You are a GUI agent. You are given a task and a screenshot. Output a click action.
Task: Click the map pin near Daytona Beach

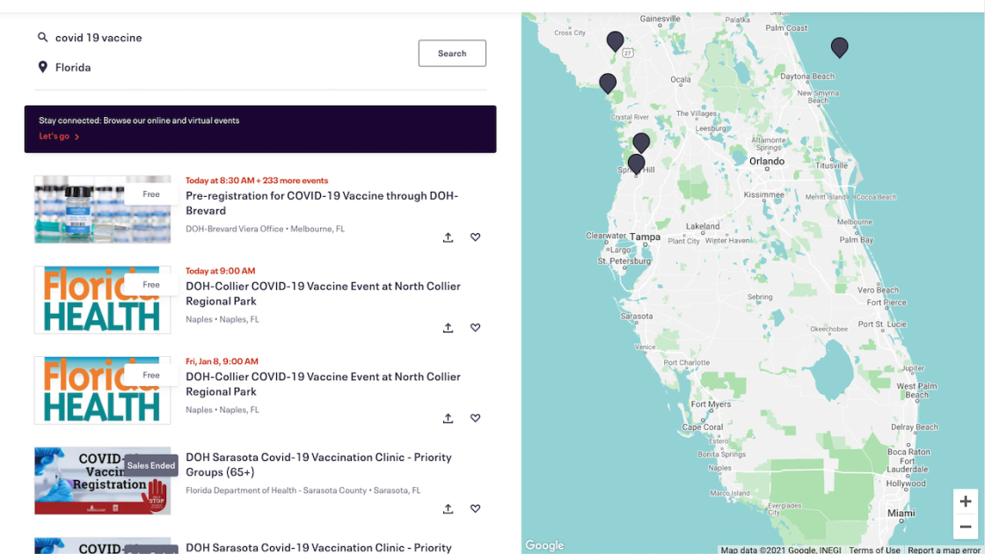coord(839,47)
